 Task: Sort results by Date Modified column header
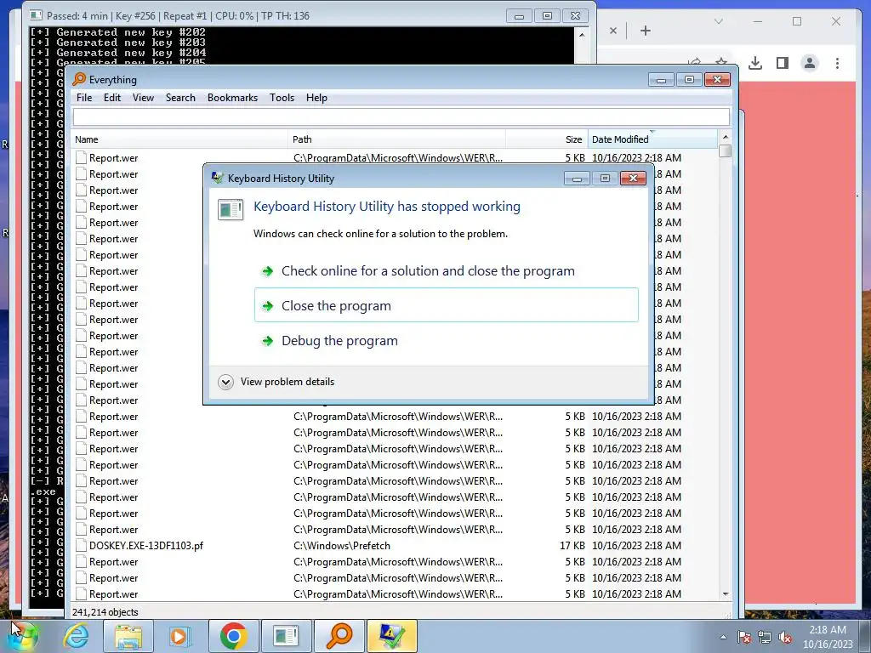pos(652,139)
